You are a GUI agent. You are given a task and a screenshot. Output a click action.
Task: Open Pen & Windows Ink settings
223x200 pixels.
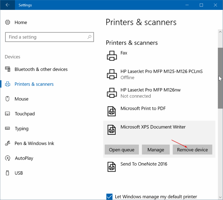click(x=34, y=143)
